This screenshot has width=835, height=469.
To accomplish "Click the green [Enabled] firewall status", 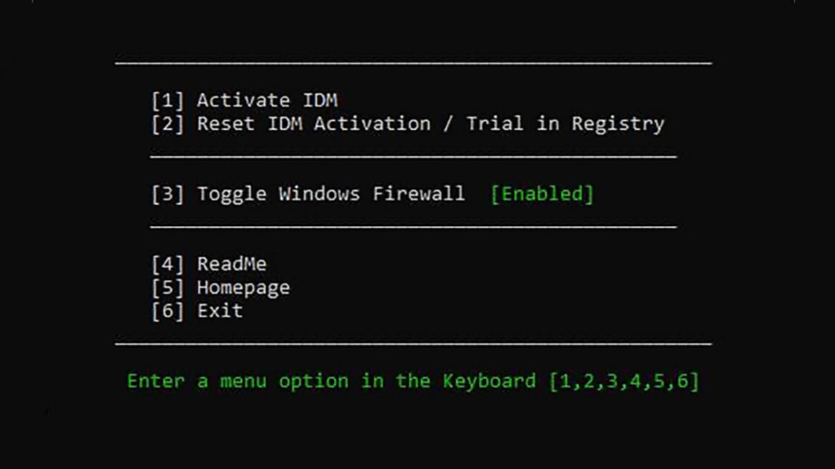I will [x=542, y=194].
